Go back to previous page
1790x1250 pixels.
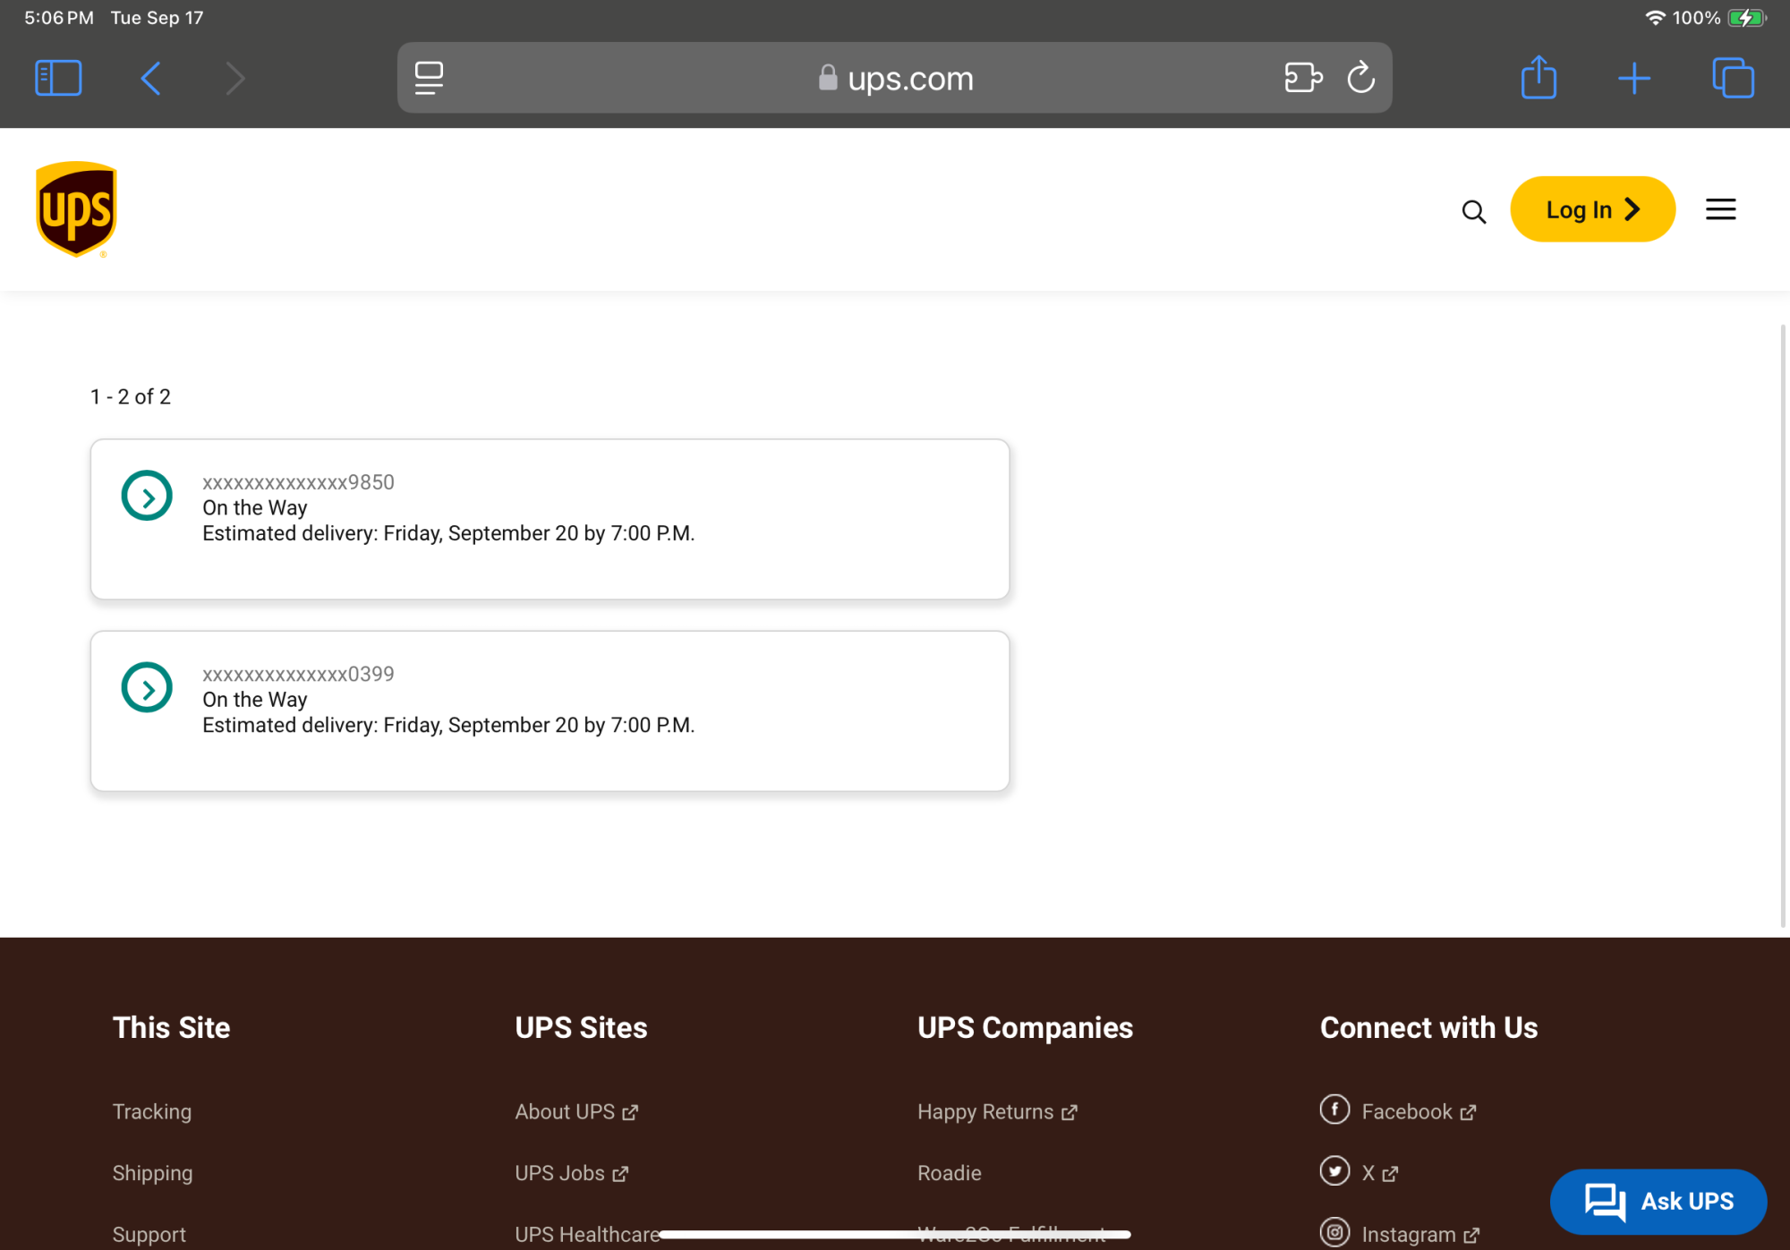pyautogui.click(x=150, y=78)
